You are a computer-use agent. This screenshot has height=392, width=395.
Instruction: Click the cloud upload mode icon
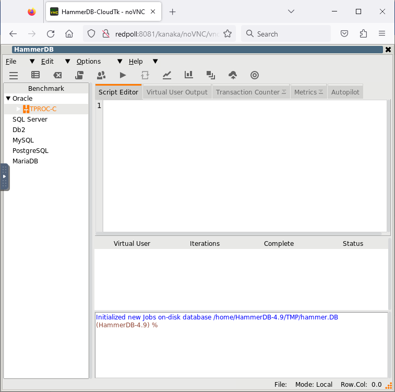[233, 75]
